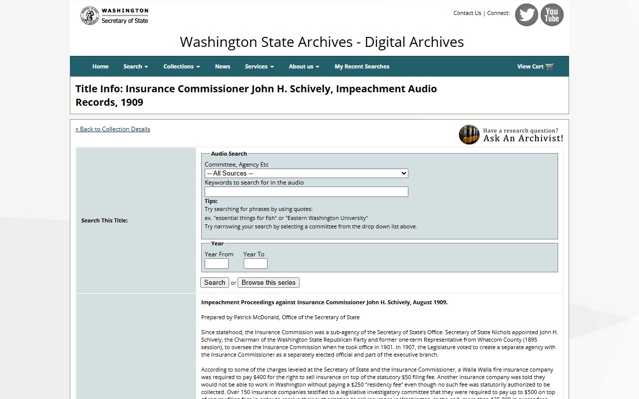Viewport: 639px width, 399px height.
Task: Click the 'Connect:' label
Action: pos(498,13)
